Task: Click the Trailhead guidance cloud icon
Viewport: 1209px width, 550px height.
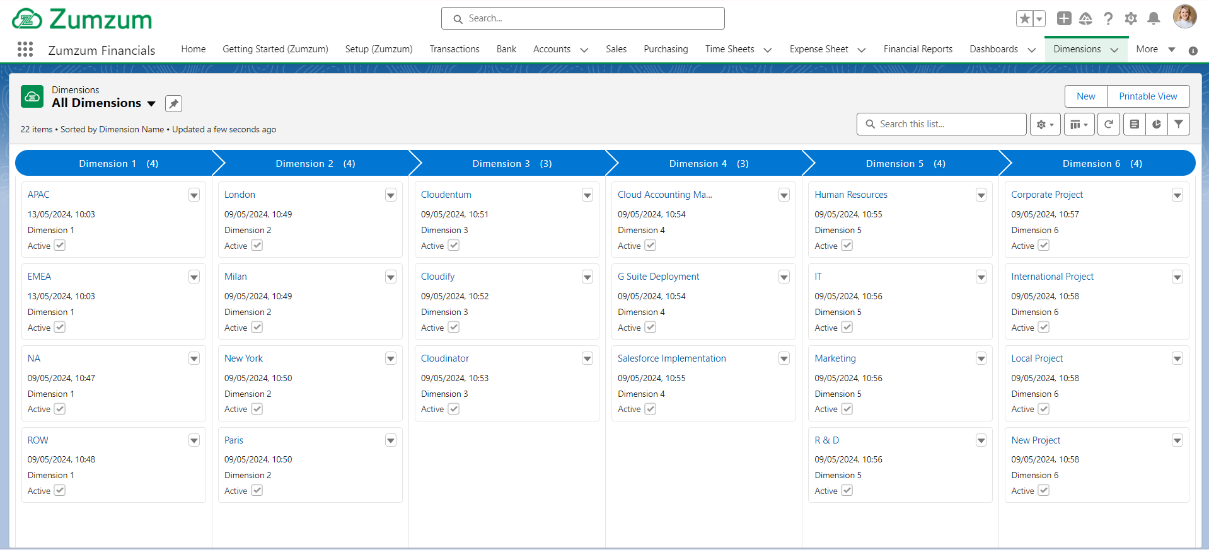Action: [1085, 18]
